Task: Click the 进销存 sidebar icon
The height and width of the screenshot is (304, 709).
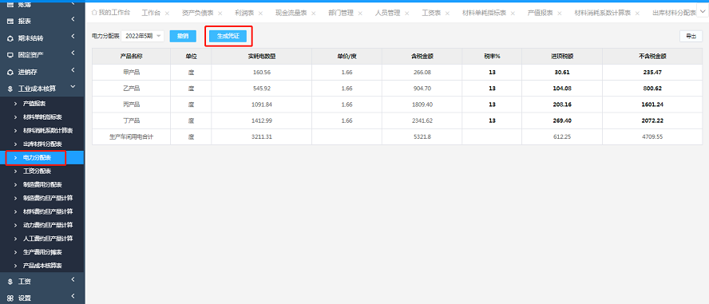Action: click(10, 72)
